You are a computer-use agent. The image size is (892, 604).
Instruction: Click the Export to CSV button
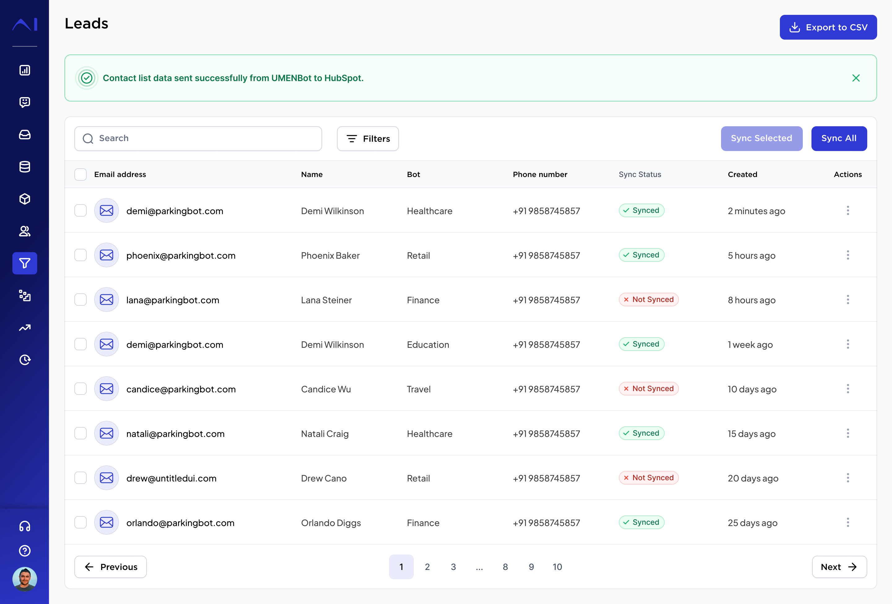tap(828, 27)
